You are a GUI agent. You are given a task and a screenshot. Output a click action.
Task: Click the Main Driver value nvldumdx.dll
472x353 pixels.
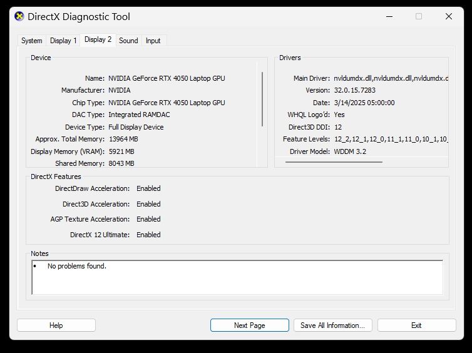391,78
